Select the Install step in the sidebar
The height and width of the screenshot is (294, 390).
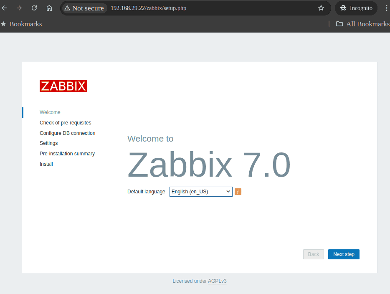46,164
